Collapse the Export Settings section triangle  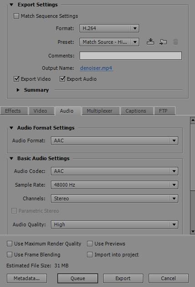point(11,5)
